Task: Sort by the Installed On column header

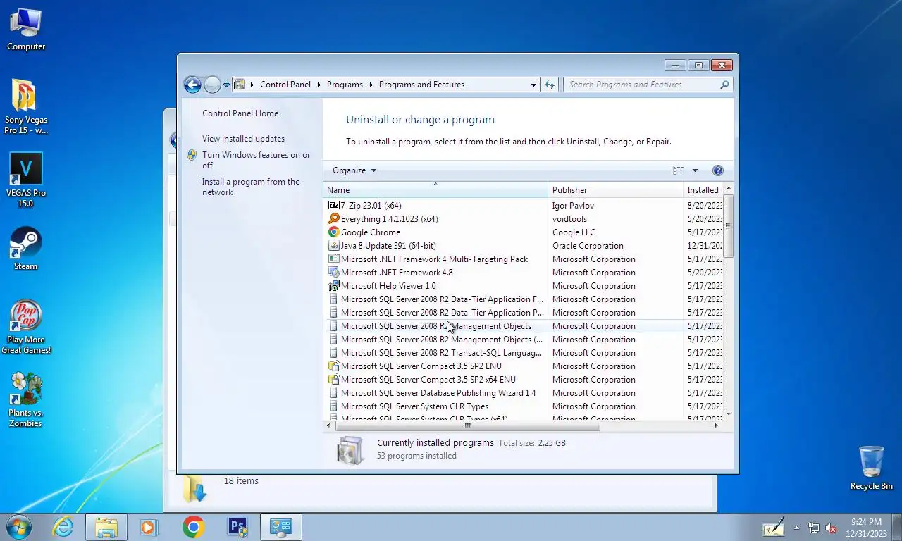Action: (x=703, y=190)
